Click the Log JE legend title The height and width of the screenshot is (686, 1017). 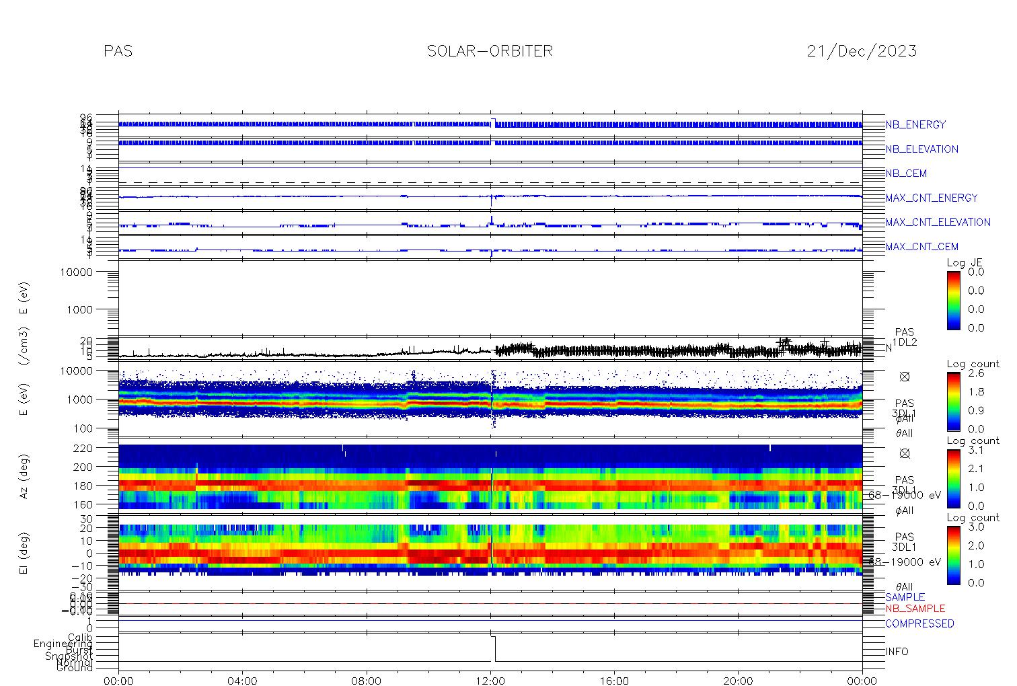[965, 263]
